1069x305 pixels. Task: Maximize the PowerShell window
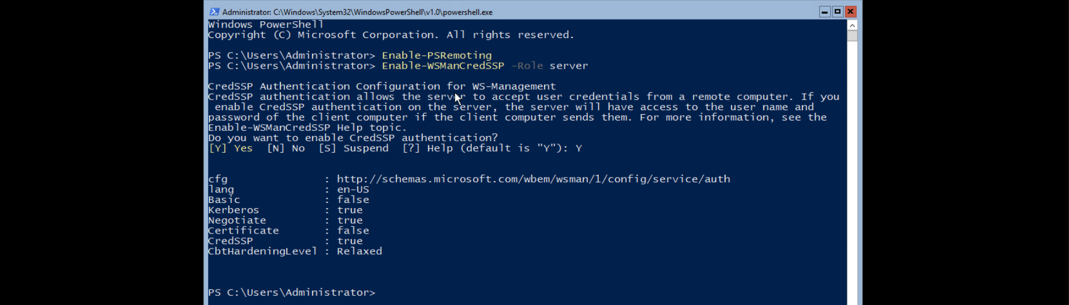(838, 12)
